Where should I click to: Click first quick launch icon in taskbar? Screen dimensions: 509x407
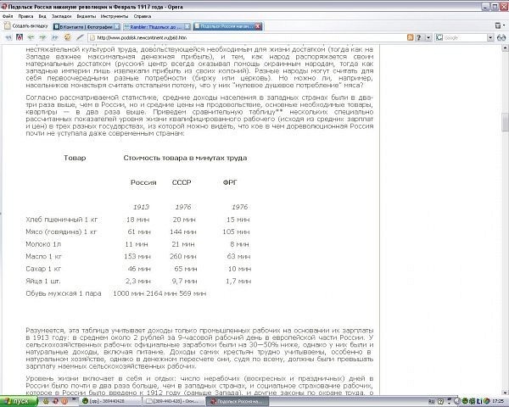point(46,401)
